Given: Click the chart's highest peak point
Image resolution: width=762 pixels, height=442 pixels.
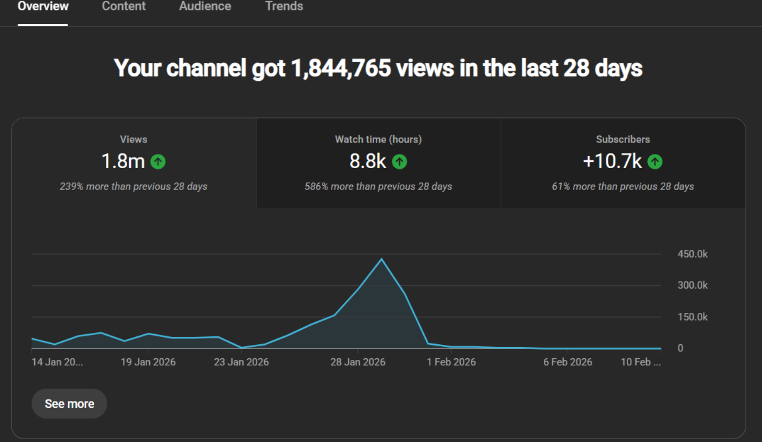Looking at the screenshot, I should tap(381, 259).
